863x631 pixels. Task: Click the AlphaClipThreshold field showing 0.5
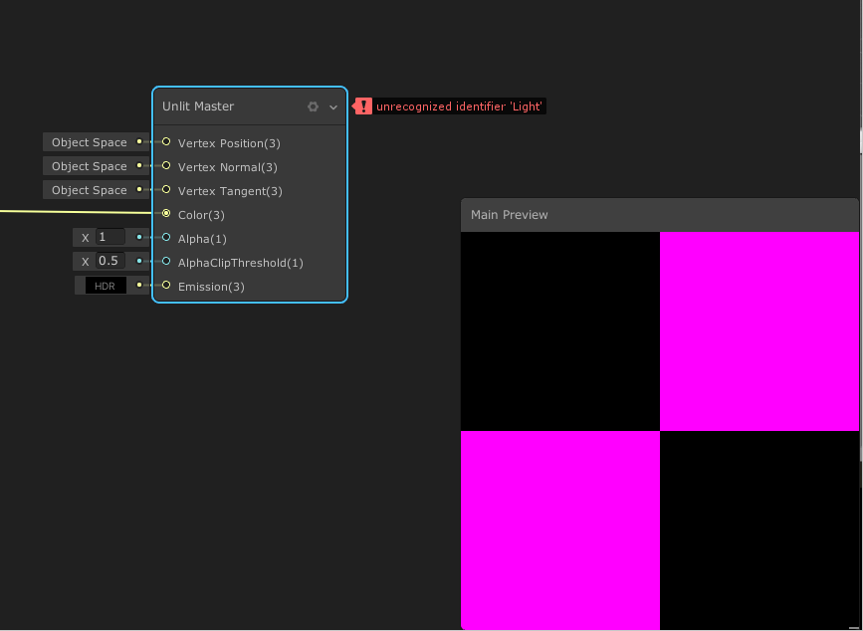point(107,261)
